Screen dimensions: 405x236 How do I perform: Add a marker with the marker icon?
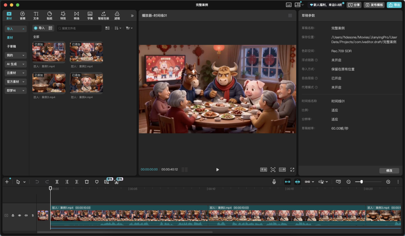click(x=97, y=182)
